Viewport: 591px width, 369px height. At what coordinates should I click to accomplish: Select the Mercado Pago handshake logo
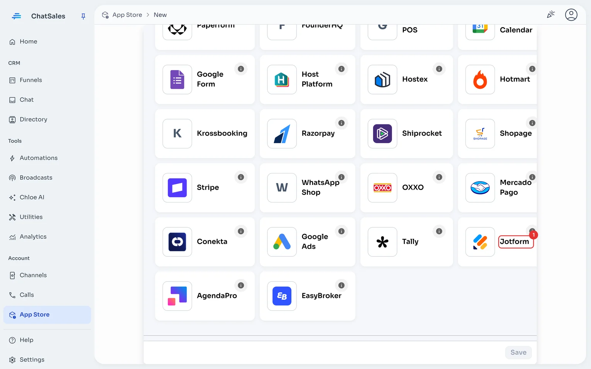[480, 187]
